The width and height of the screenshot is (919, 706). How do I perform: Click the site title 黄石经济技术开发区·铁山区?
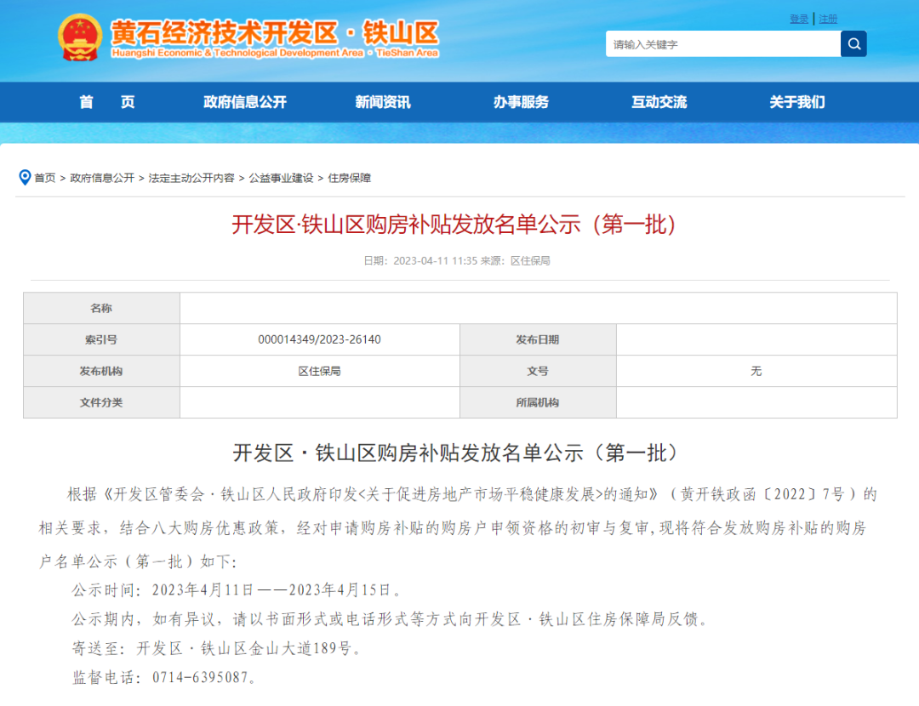275,34
